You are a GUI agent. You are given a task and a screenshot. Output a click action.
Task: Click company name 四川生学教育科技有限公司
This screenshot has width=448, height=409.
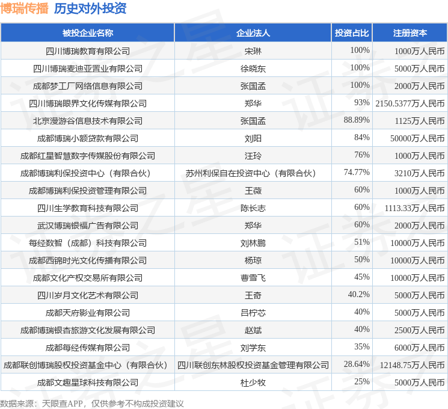88,208
